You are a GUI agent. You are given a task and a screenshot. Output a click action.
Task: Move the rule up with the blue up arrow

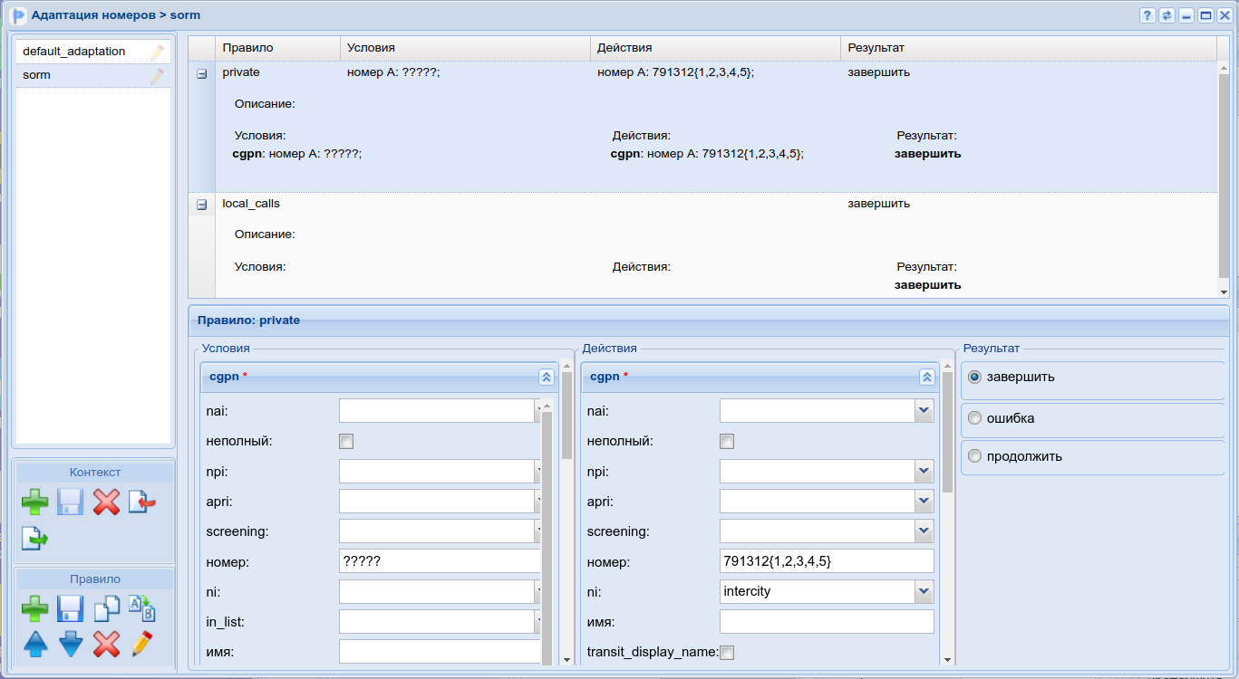pos(35,644)
